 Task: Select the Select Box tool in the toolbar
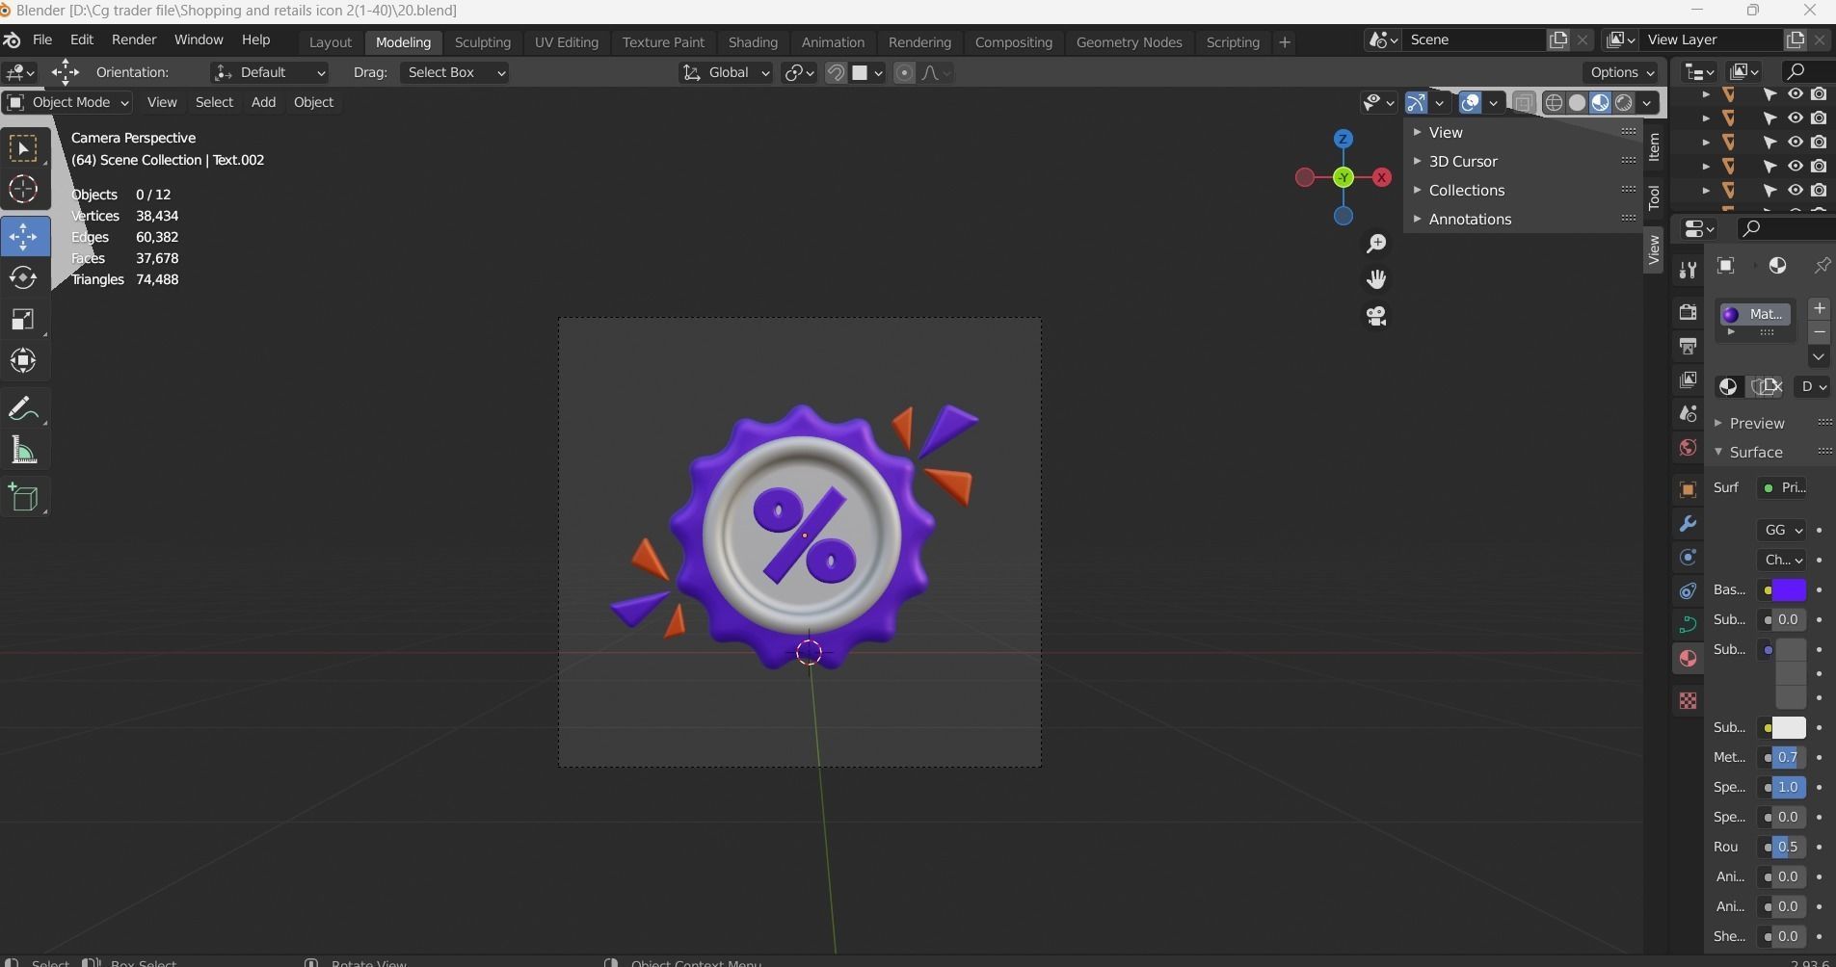23,148
